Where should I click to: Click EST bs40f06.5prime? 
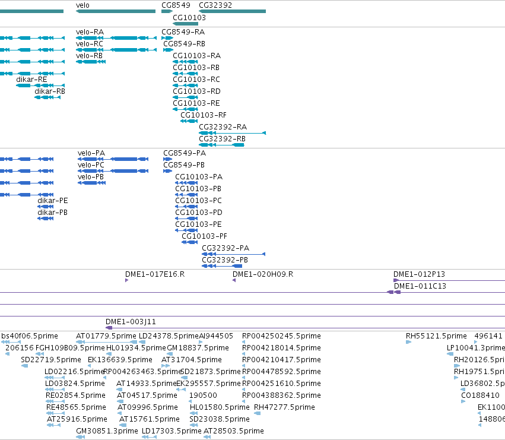11,343
